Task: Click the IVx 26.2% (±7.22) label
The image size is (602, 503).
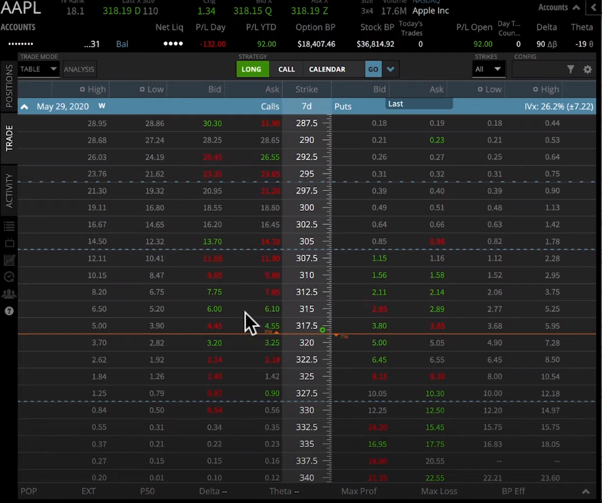Action: [559, 107]
